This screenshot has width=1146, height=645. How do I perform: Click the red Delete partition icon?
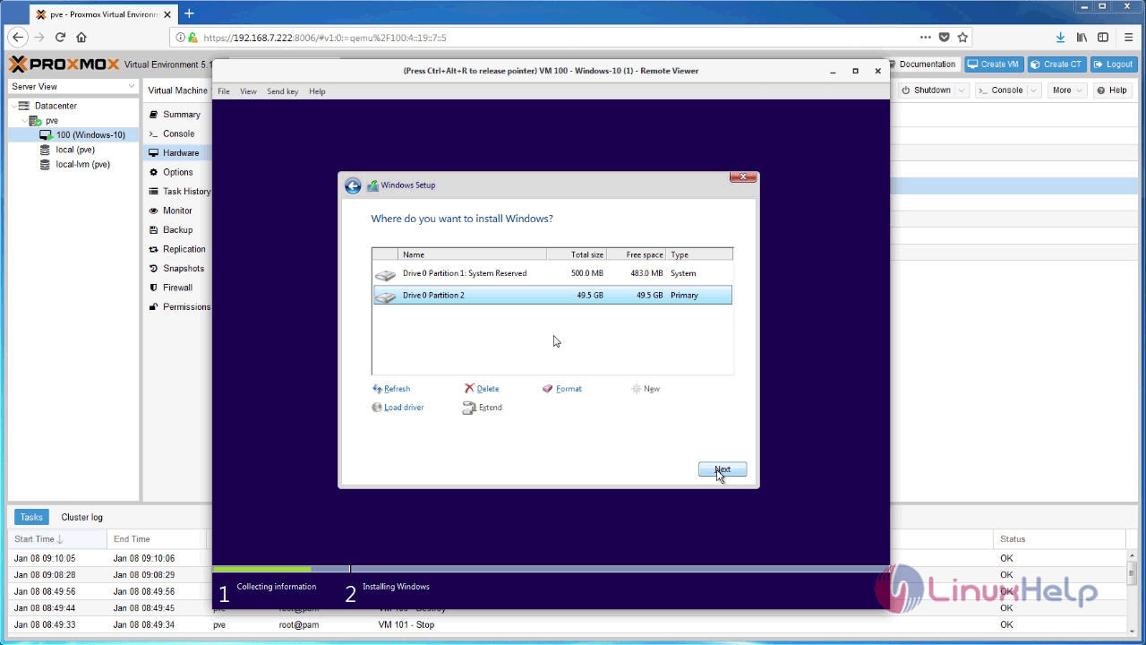[x=469, y=389]
